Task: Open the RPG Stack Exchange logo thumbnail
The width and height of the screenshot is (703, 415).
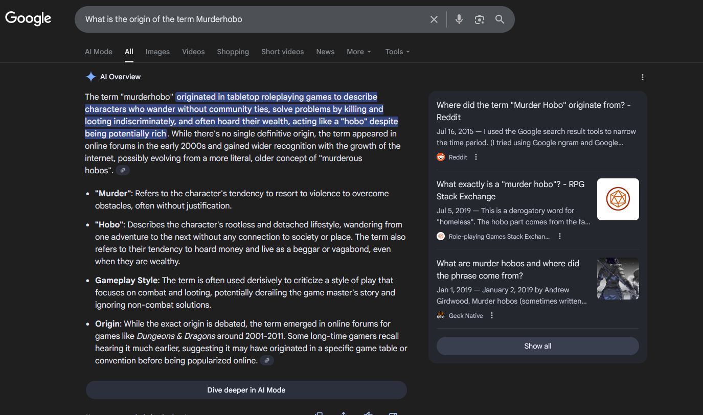Action: tap(618, 199)
